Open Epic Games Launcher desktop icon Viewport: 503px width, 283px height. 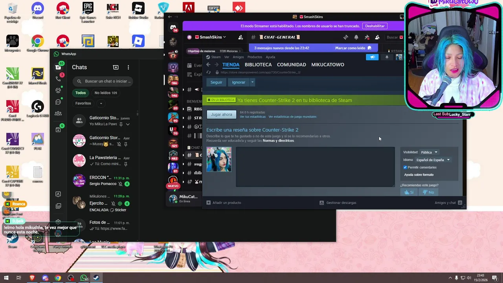coord(88,12)
